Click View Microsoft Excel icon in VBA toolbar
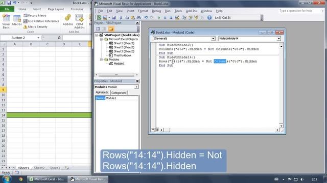 tap(99, 18)
